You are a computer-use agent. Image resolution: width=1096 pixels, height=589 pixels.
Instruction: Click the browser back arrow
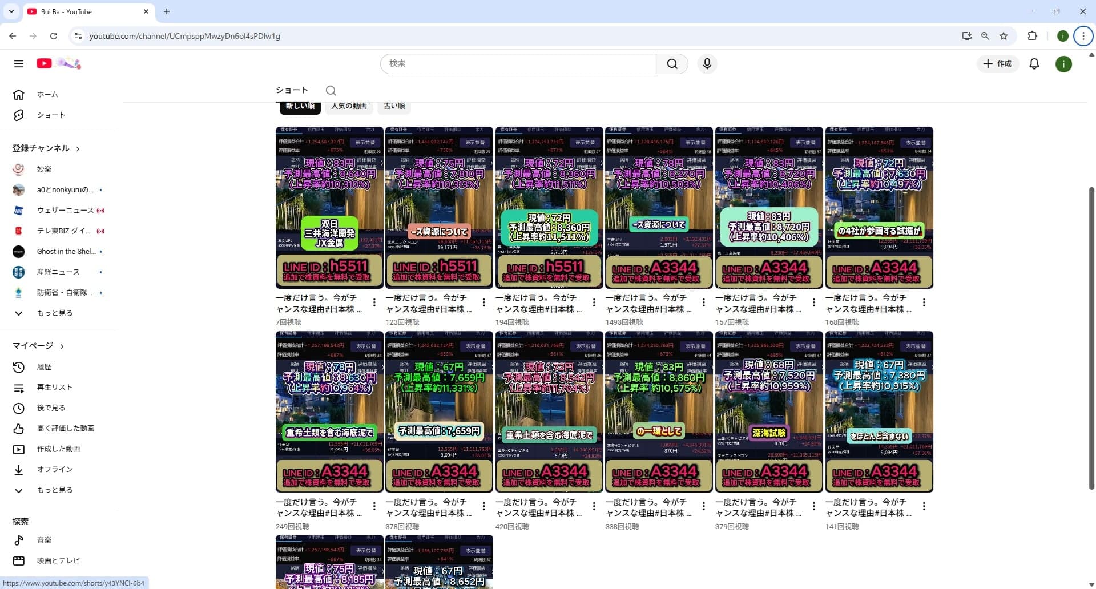tap(13, 36)
